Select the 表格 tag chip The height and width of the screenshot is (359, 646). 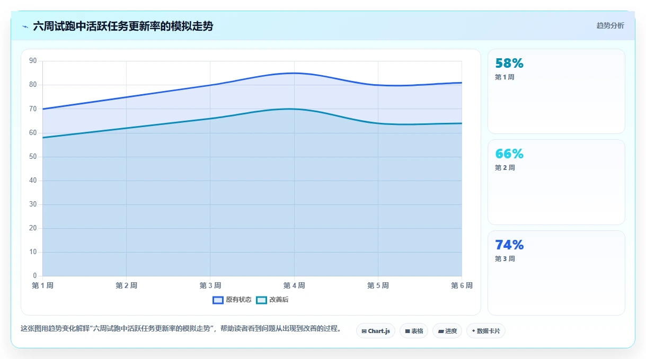click(x=414, y=331)
